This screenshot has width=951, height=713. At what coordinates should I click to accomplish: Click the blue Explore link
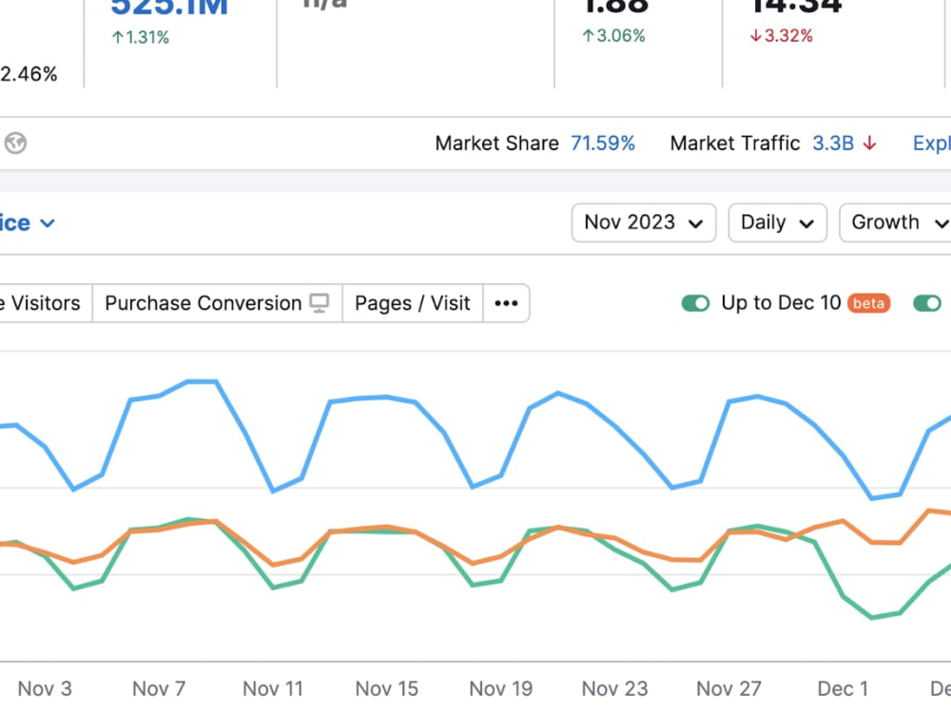pyautogui.click(x=932, y=144)
